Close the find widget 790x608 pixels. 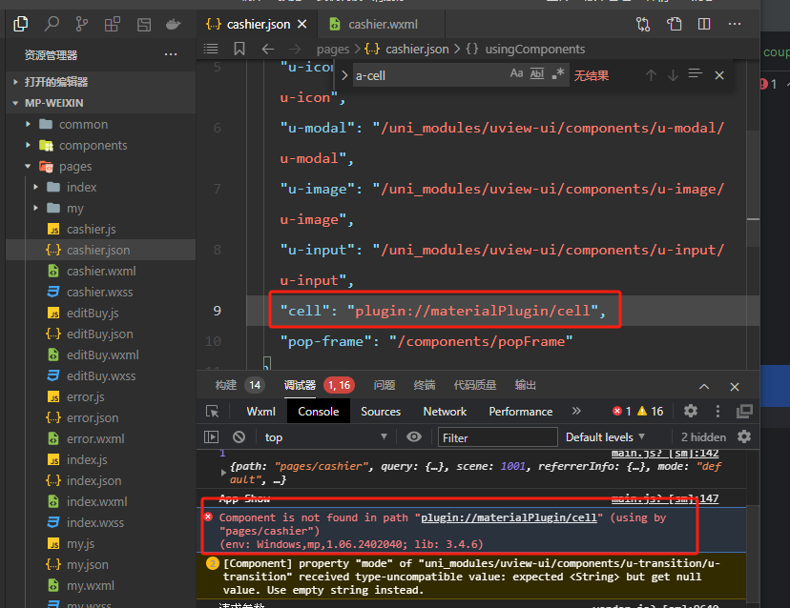[x=719, y=75]
